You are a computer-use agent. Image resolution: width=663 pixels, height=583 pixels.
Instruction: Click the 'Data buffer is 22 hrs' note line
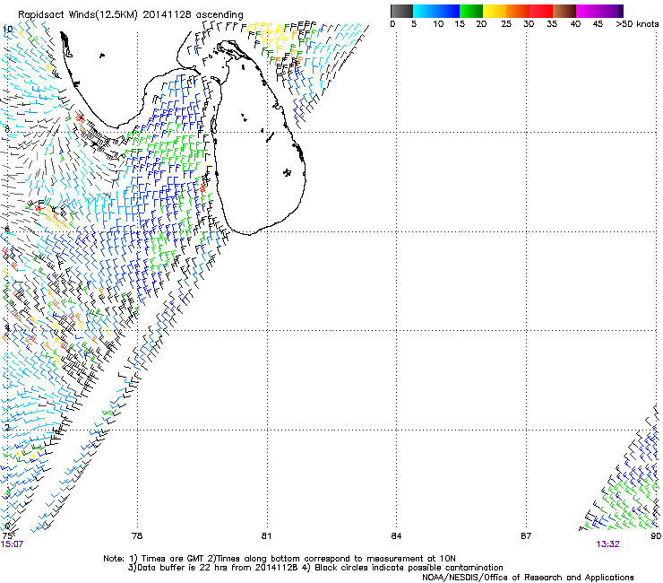pos(315,568)
